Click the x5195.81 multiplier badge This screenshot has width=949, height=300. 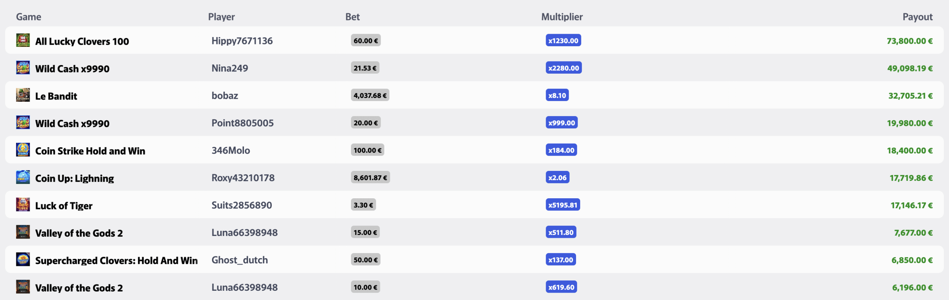[563, 205]
